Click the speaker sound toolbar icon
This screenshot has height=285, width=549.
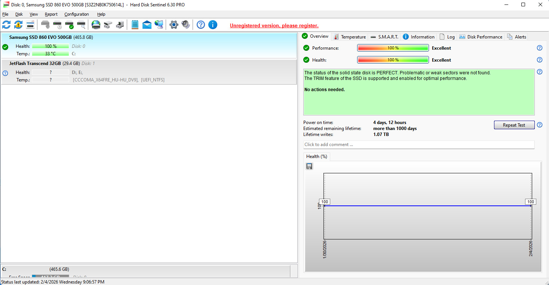(186, 25)
